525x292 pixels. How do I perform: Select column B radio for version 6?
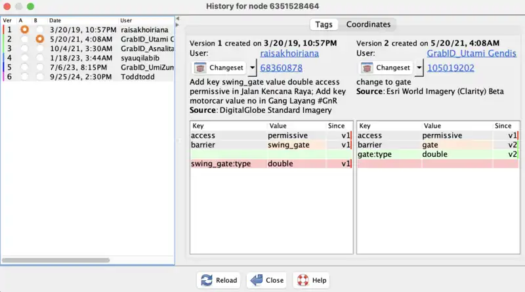coord(40,76)
